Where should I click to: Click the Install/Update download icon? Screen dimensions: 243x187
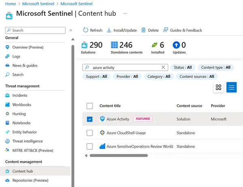(x=109, y=30)
